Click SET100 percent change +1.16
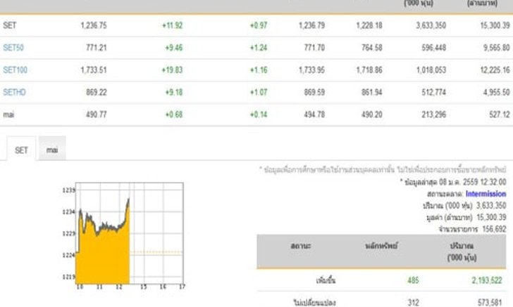Image resolution: width=513 pixels, height=307 pixels. pyautogui.click(x=259, y=70)
